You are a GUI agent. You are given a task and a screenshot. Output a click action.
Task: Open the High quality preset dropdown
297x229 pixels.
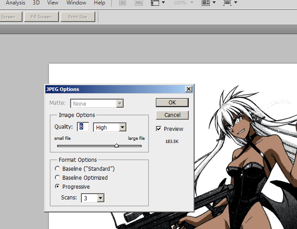(110, 127)
